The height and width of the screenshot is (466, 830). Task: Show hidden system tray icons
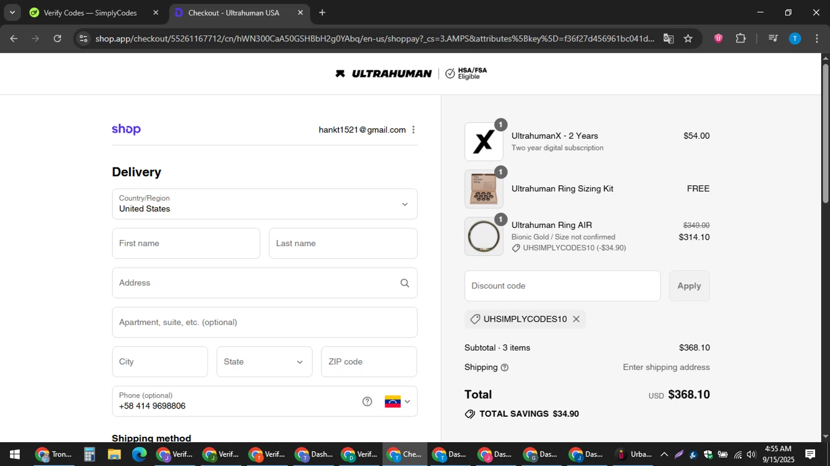[664, 454]
